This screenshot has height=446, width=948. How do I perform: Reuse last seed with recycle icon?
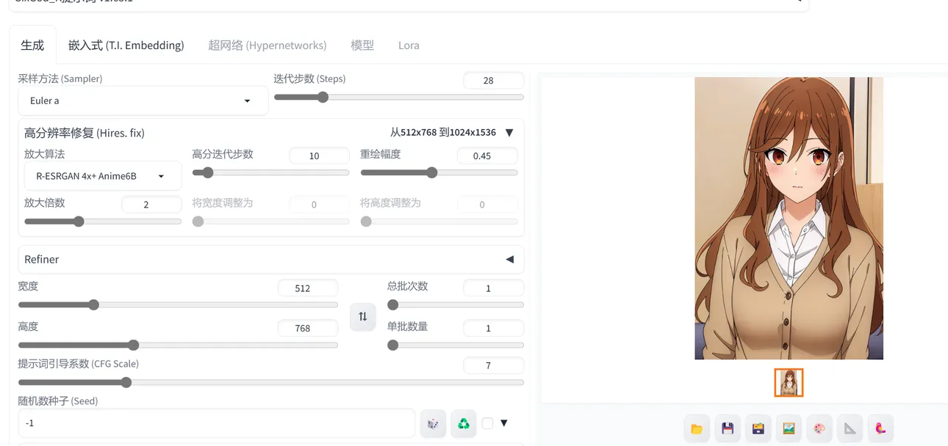pos(464,423)
